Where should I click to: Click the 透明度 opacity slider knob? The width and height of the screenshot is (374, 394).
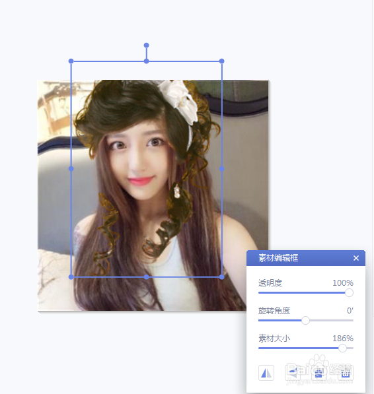(x=349, y=293)
